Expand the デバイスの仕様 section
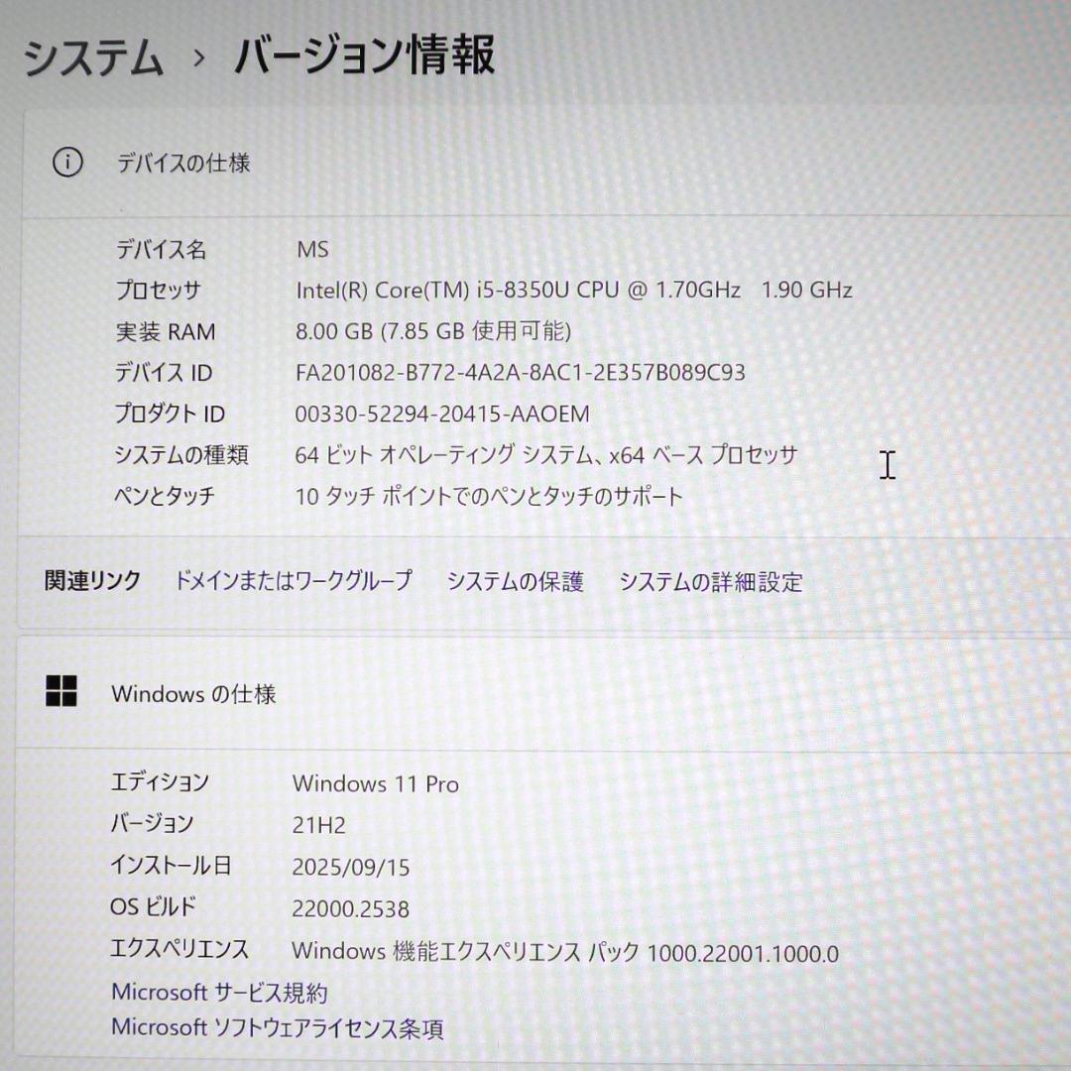This screenshot has height=1071, width=1071. [x=181, y=163]
